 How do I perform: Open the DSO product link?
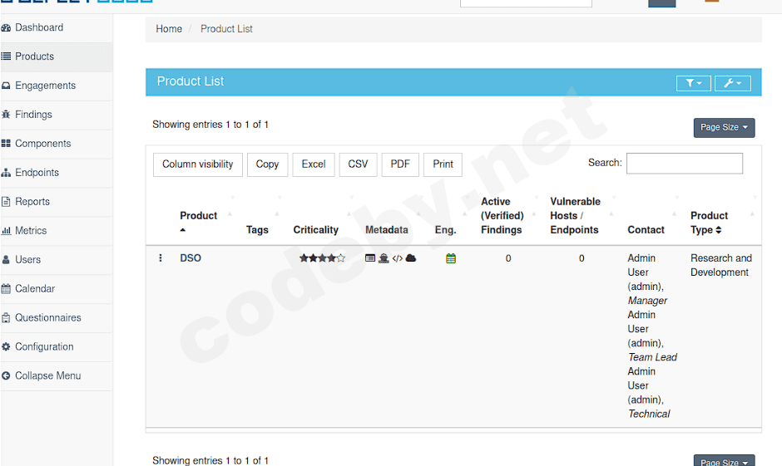click(x=191, y=258)
